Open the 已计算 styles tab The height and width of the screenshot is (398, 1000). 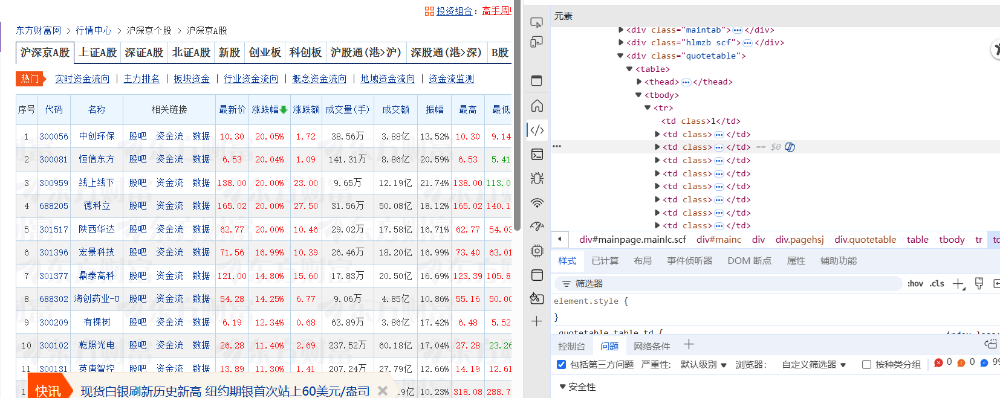click(605, 261)
